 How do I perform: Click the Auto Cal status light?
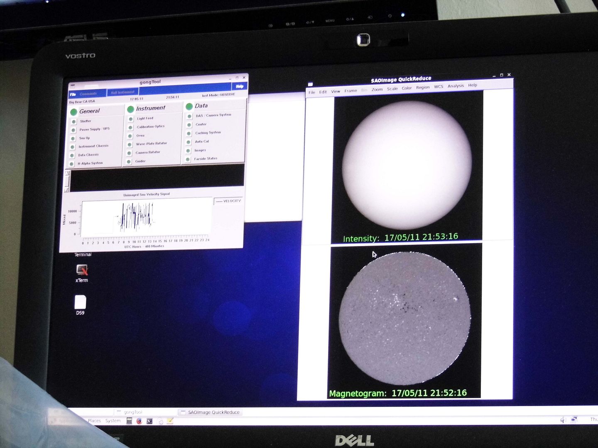pyautogui.click(x=189, y=142)
